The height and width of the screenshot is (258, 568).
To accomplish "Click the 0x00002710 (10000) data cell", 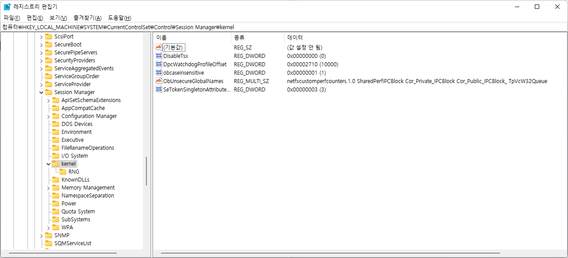I will coord(313,64).
